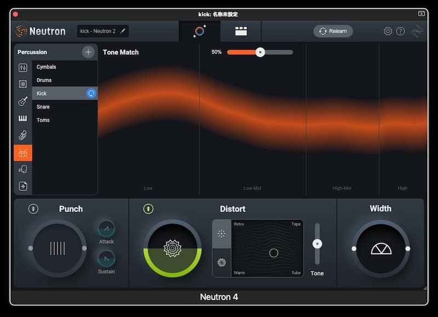Click the Width dial left handle dot
Image resolution: width=438 pixels, height=317 pixels.
(354, 249)
